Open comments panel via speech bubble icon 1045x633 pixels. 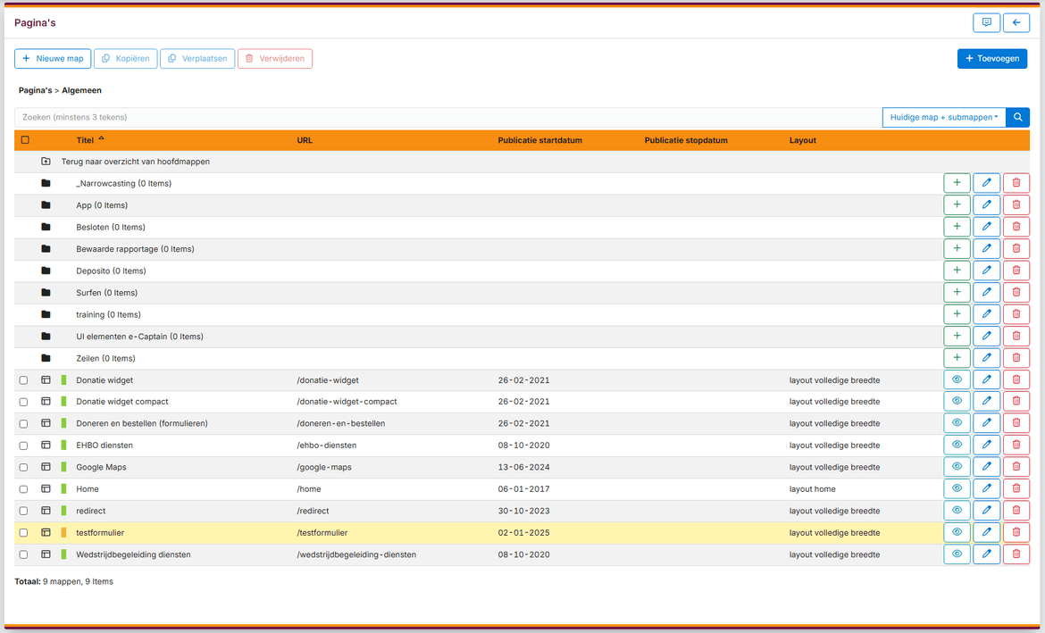986,22
